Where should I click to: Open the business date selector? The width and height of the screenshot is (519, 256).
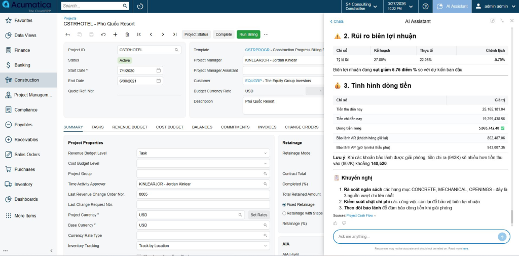[x=400, y=6]
